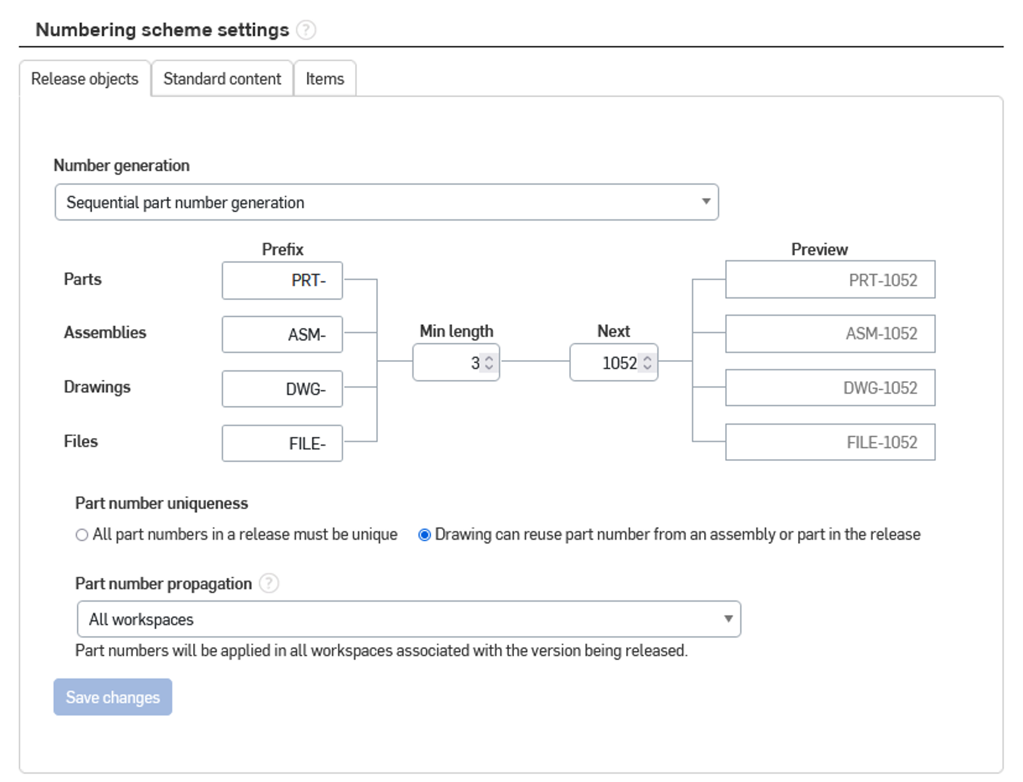The width and height of the screenshot is (1023, 782).
Task: Edit the Parts prefix field PRT-
Action: click(x=282, y=279)
